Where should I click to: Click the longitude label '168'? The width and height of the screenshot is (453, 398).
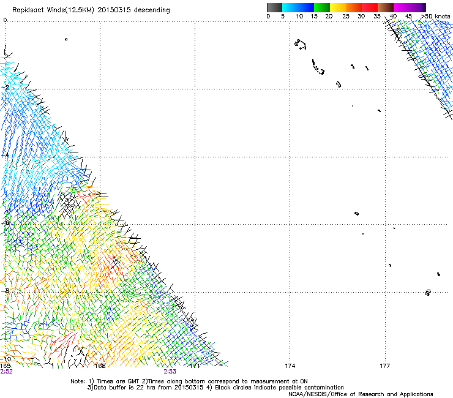[x=100, y=366]
